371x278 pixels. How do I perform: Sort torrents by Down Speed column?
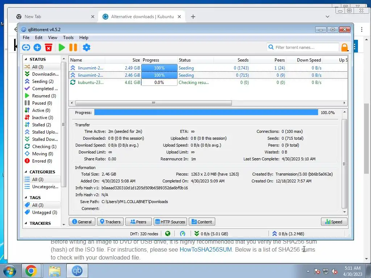(304, 60)
